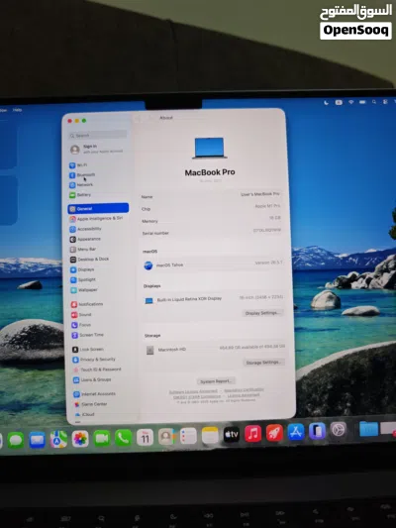Viewport: 396px width, 528px height.
Task: Click the Storage Settings button
Action: click(x=263, y=363)
